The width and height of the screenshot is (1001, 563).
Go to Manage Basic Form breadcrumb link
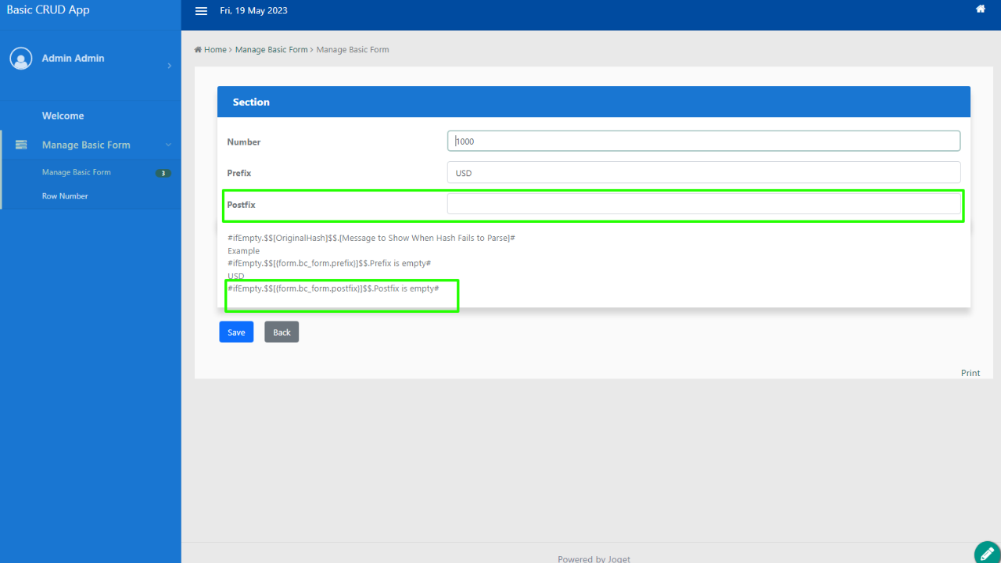click(x=271, y=50)
